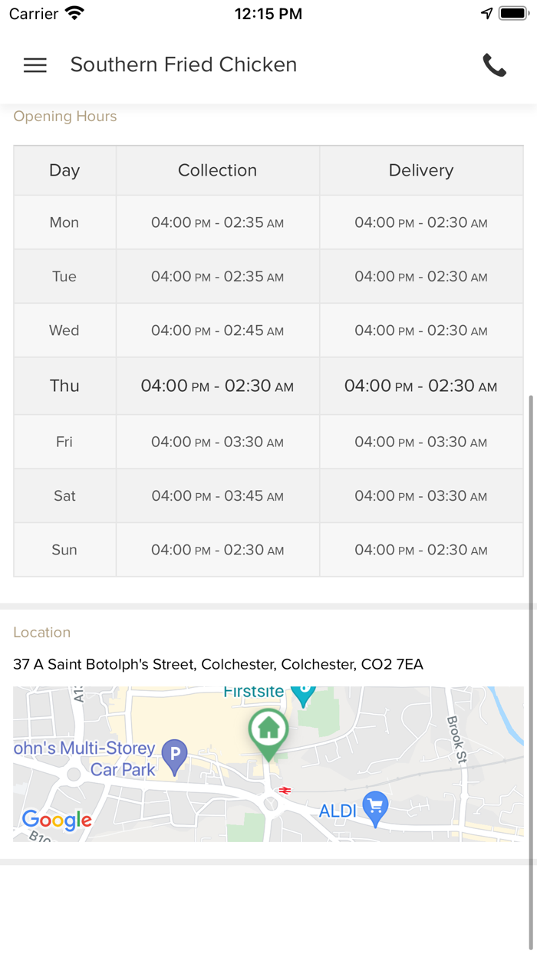Tap Friday delivery hours cell
The width and height of the screenshot is (537, 954).
(421, 442)
